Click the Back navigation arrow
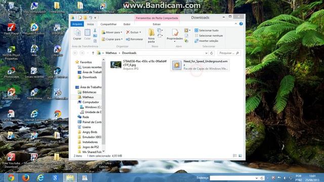 click(75, 53)
